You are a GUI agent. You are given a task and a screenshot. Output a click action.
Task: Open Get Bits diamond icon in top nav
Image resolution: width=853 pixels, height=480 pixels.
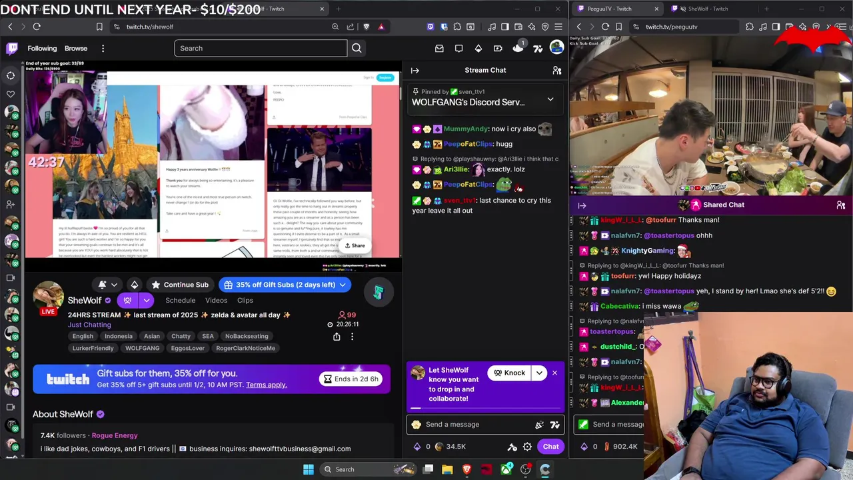click(x=478, y=48)
